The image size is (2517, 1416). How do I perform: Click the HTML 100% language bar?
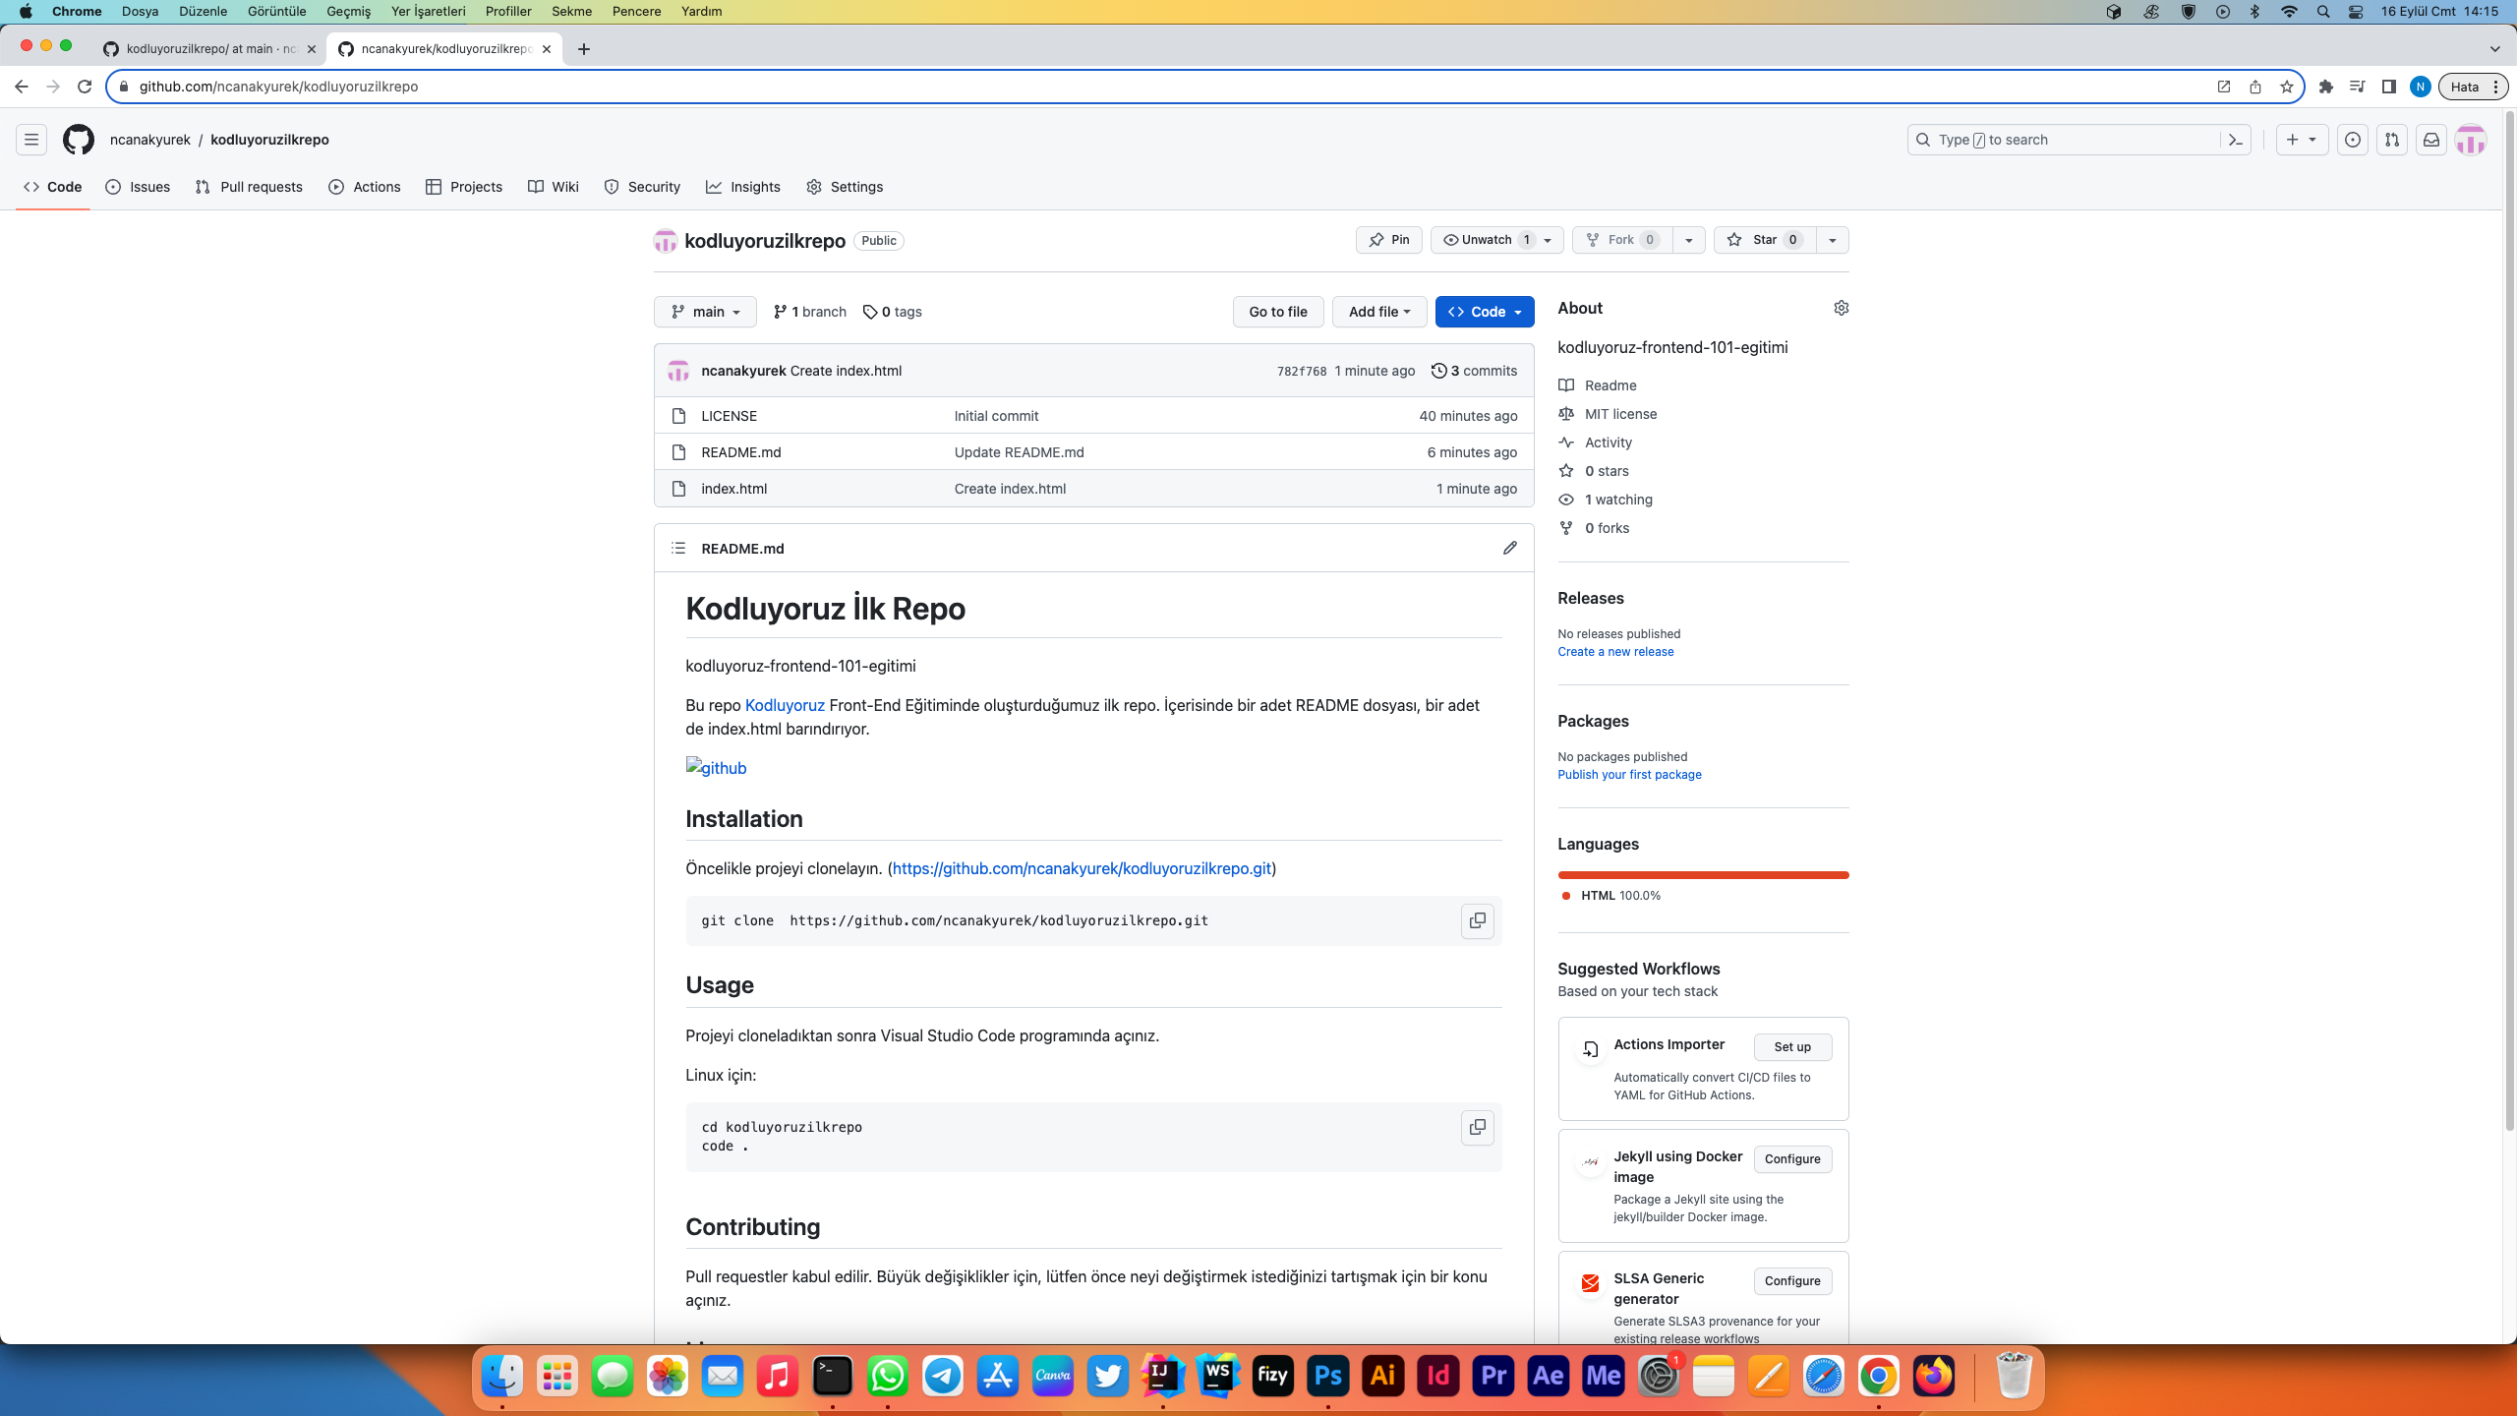point(1702,874)
